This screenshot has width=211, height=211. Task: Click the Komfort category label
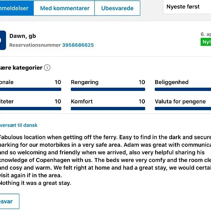tap(82, 101)
